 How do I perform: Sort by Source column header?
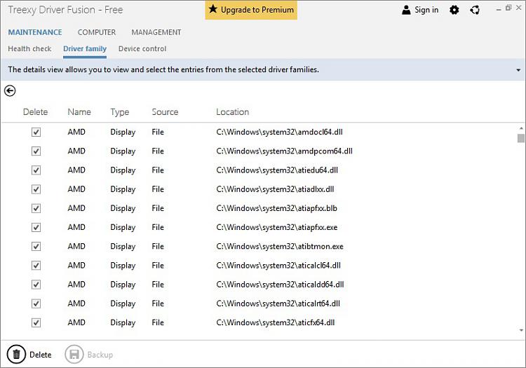[x=165, y=112]
